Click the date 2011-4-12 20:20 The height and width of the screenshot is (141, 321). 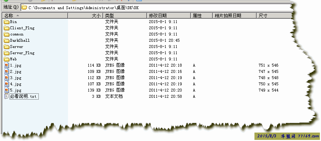(x=165, y=90)
